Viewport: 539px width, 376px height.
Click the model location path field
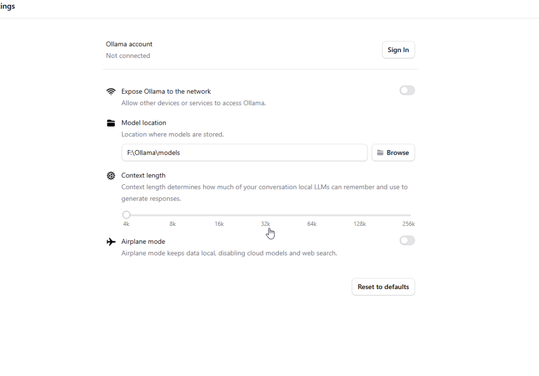point(244,153)
